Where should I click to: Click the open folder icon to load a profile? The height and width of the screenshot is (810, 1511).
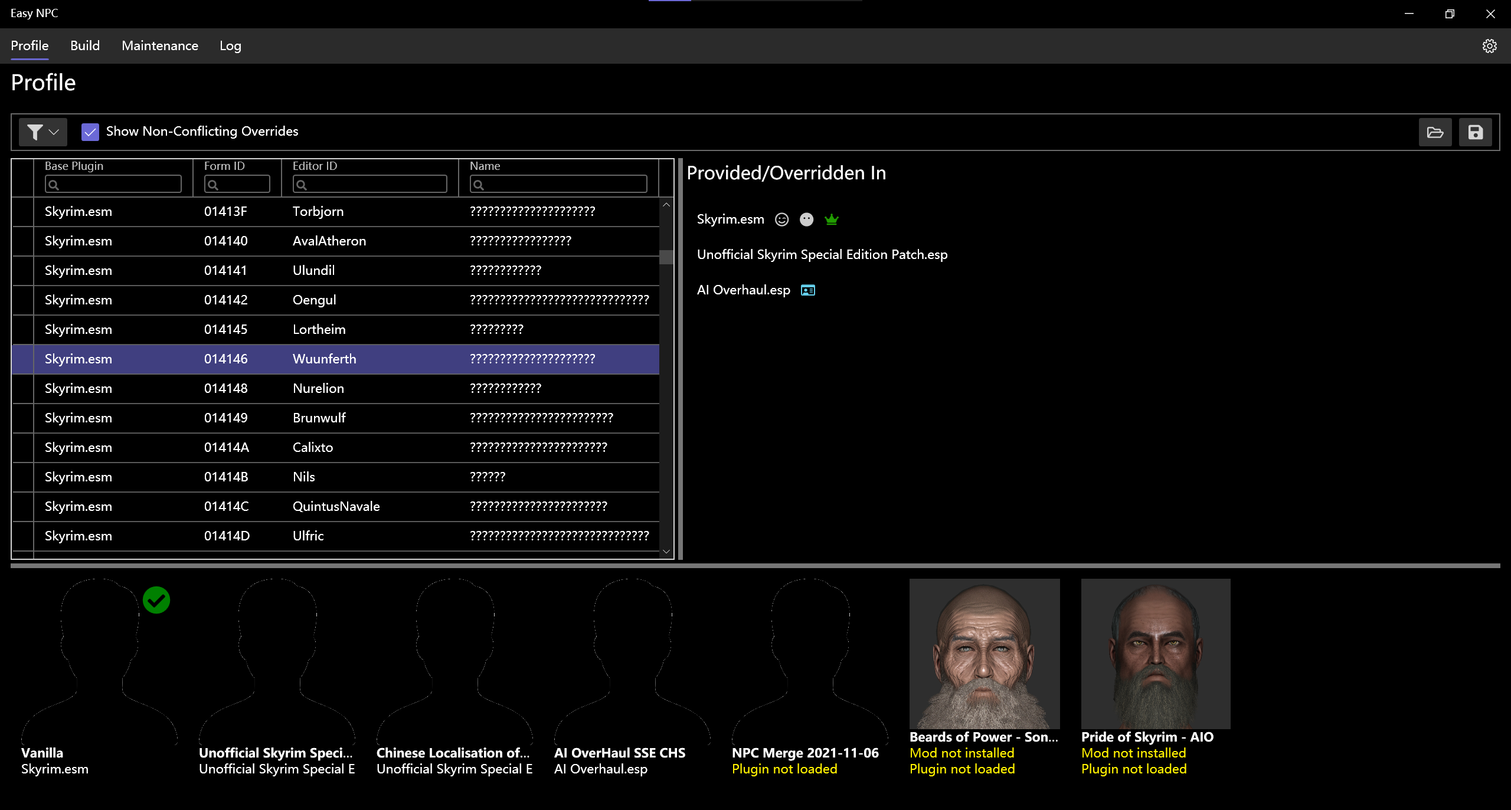pos(1435,132)
